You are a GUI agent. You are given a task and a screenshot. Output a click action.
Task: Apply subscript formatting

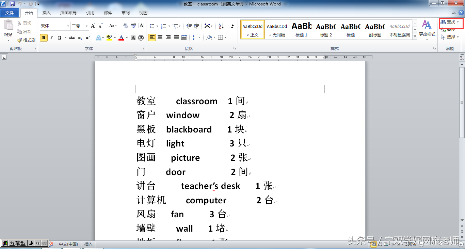[x=80, y=38]
